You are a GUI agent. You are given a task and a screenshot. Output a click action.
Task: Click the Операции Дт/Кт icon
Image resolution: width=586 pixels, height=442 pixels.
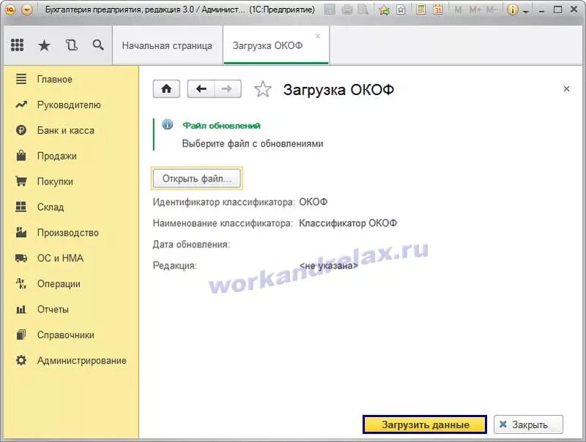click(x=21, y=284)
